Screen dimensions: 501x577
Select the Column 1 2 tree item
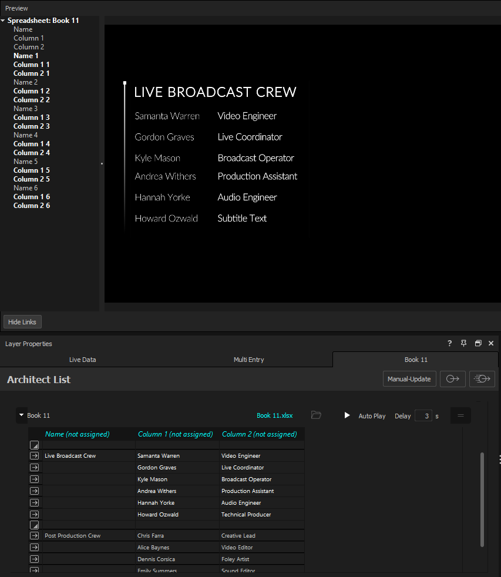[32, 91]
